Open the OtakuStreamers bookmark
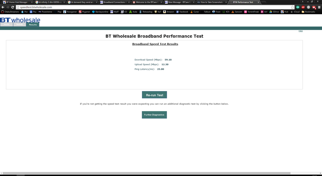Screen dimensions: 322x176 (10, 12)
